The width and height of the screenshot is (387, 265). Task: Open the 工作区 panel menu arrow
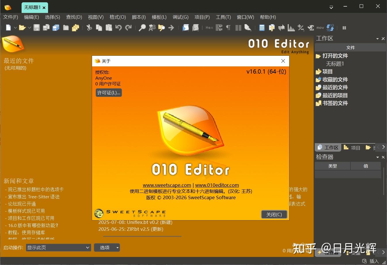coord(378,39)
